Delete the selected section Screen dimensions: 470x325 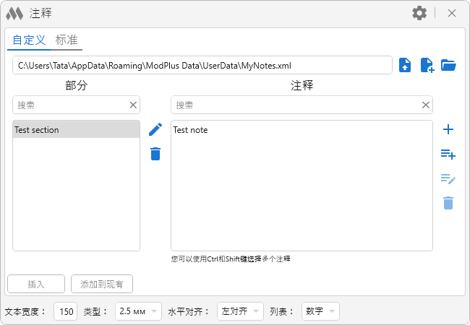point(155,154)
